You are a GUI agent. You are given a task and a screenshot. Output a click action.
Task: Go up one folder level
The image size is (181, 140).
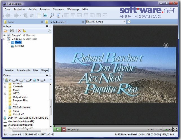pyautogui.click(x=25, y=15)
